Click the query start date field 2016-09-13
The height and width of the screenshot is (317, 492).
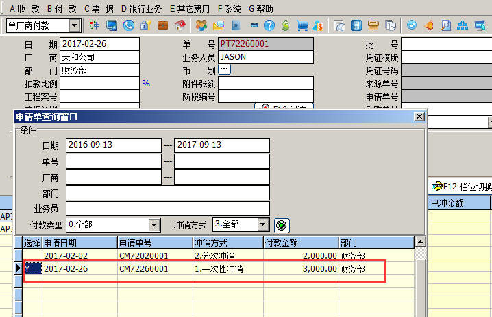[x=114, y=145]
